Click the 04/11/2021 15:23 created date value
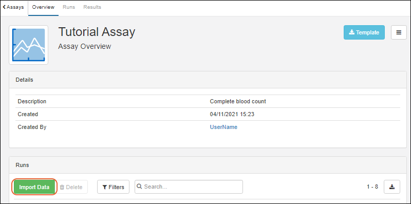This screenshot has width=411, height=204. 232,114
